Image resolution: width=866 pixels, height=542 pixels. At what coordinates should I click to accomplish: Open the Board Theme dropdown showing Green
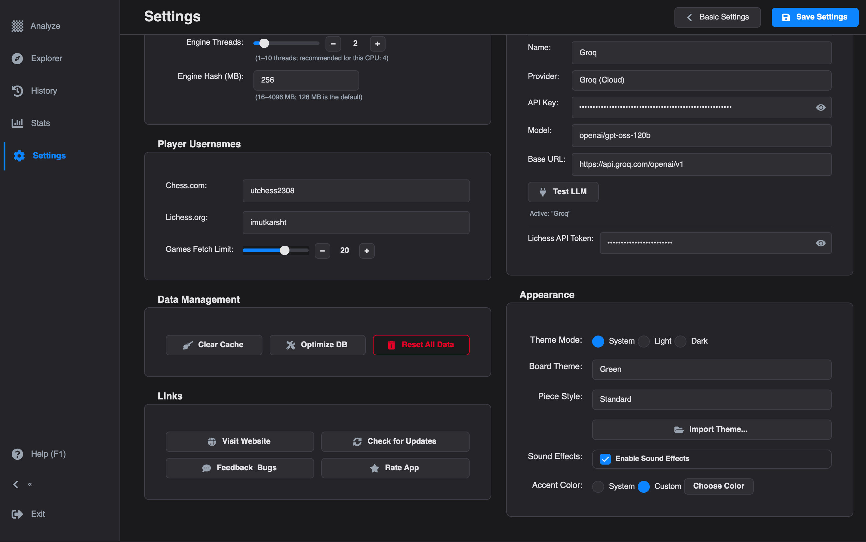click(x=711, y=369)
